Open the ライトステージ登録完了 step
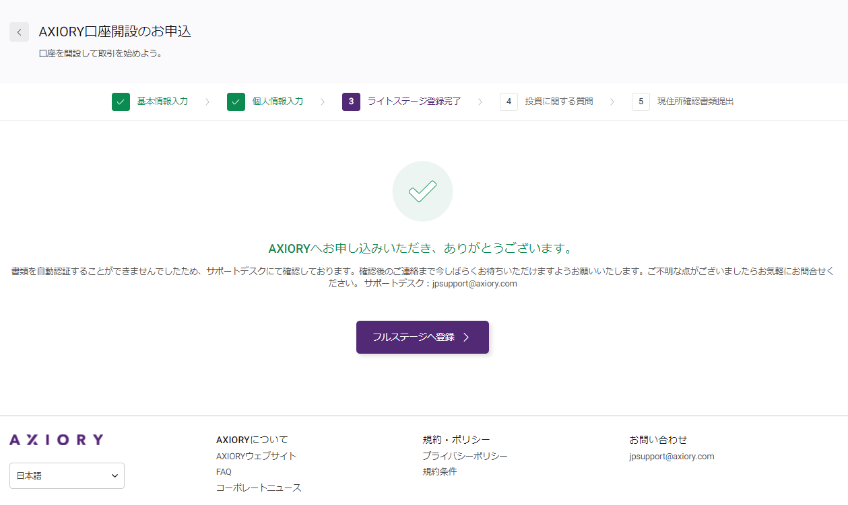This screenshot has width=848, height=505. (414, 102)
